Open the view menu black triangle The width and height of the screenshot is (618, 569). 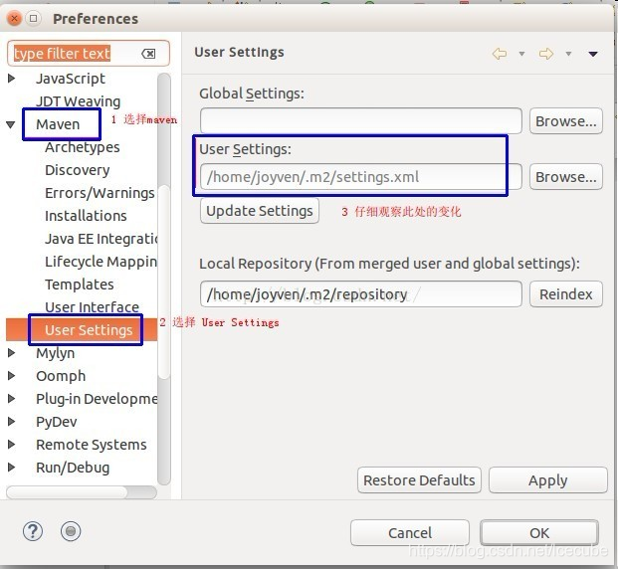(593, 54)
